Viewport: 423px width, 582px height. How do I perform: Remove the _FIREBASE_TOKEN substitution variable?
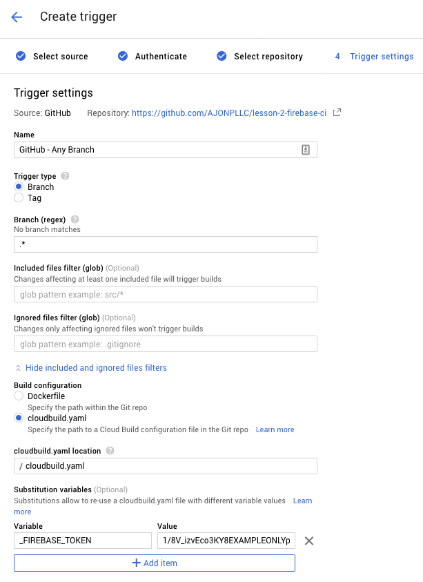(x=308, y=541)
